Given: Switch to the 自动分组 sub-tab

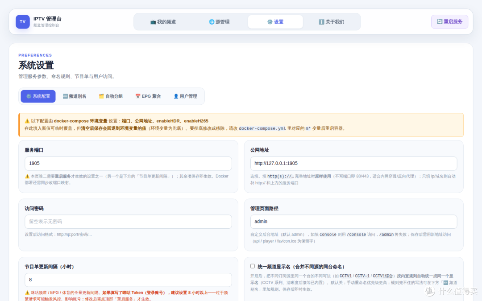Looking at the screenshot, I should pyautogui.click(x=111, y=96).
